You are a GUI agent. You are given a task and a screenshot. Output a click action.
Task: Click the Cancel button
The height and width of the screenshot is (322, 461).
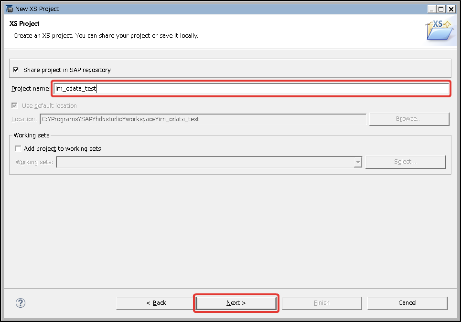pos(407,303)
